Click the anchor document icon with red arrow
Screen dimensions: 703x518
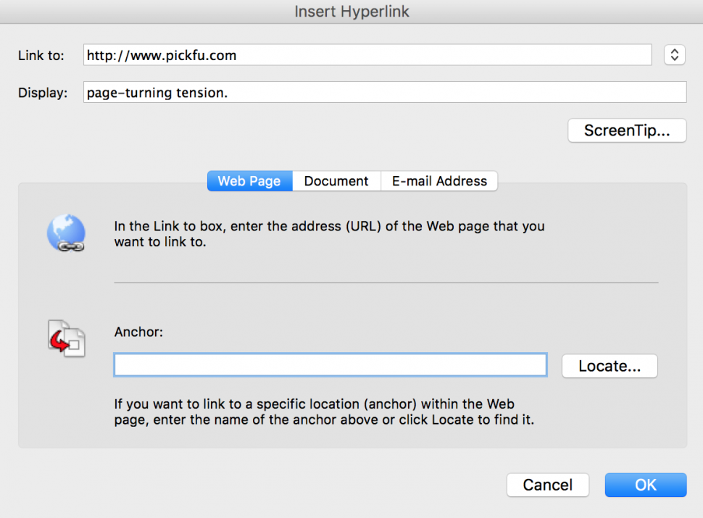tap(65, 338)
